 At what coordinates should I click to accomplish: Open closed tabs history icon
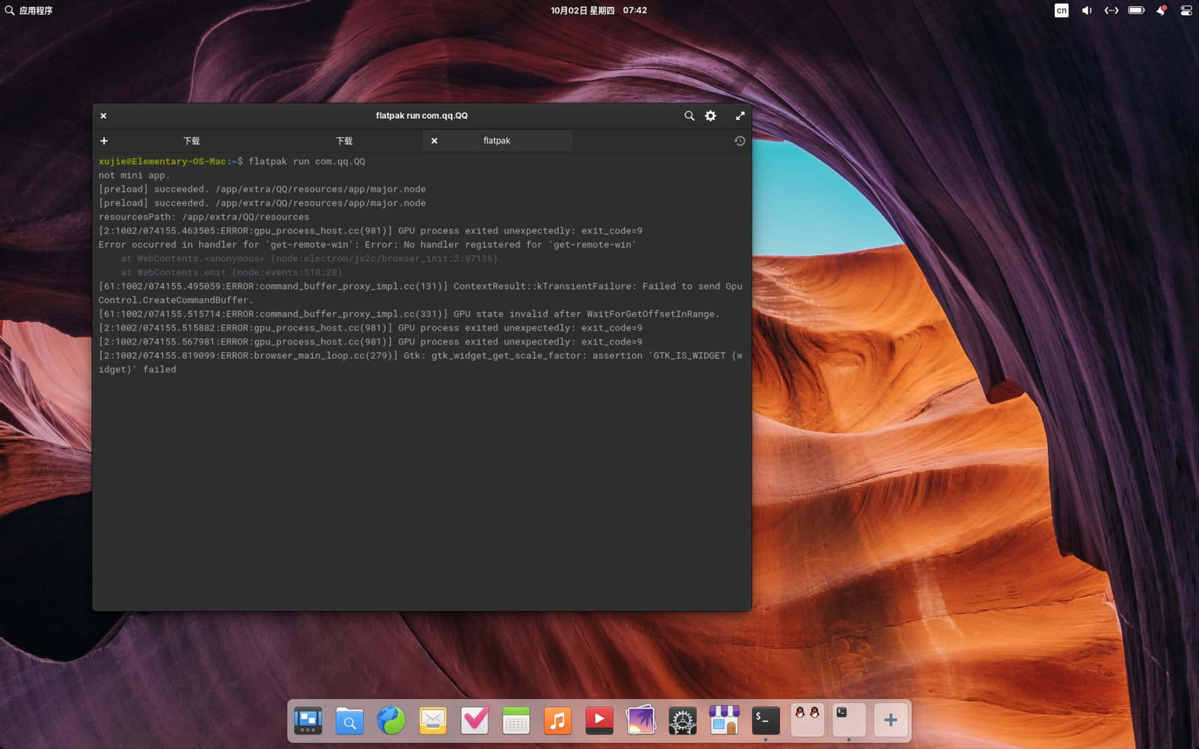(x=740, y=141)
